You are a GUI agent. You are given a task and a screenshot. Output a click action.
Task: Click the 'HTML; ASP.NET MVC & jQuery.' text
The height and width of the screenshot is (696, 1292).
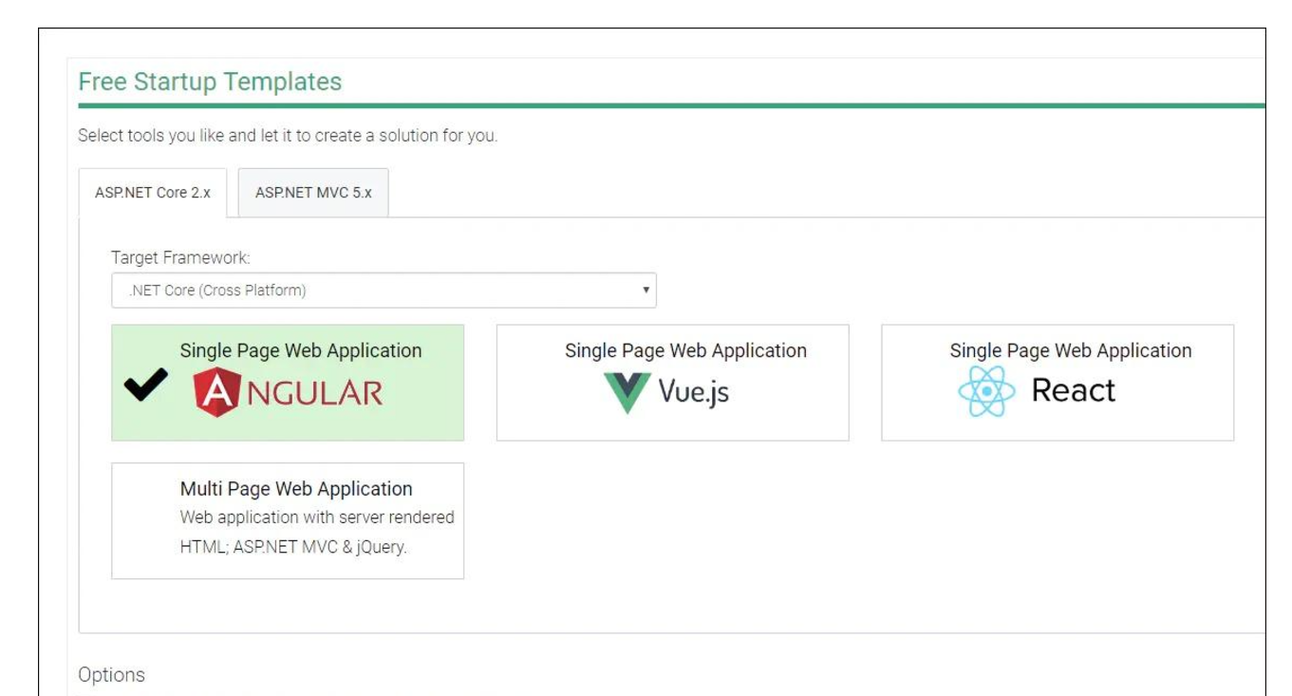tap(293, 547)
